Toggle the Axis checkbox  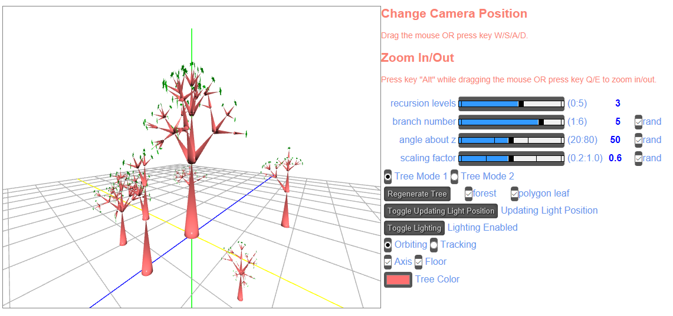click(x=388, y=262)
